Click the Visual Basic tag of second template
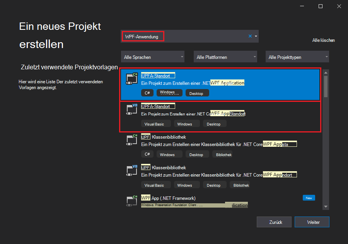 click(x=154, y=124)
